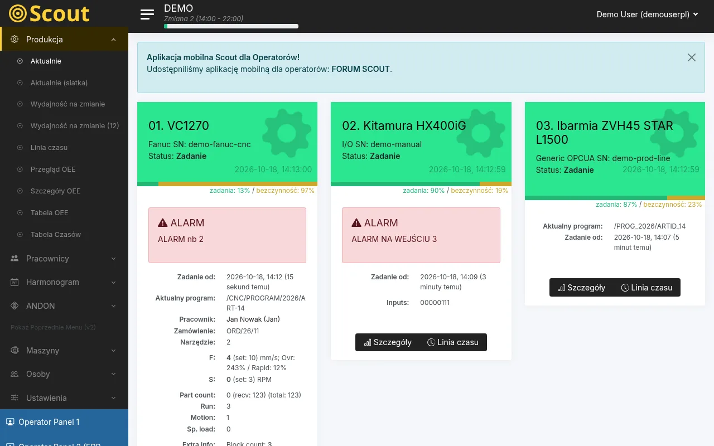Click the gear icon on Ibarmia ZVH45 card
Screen dimensions: 714x446
pos(674,134)
